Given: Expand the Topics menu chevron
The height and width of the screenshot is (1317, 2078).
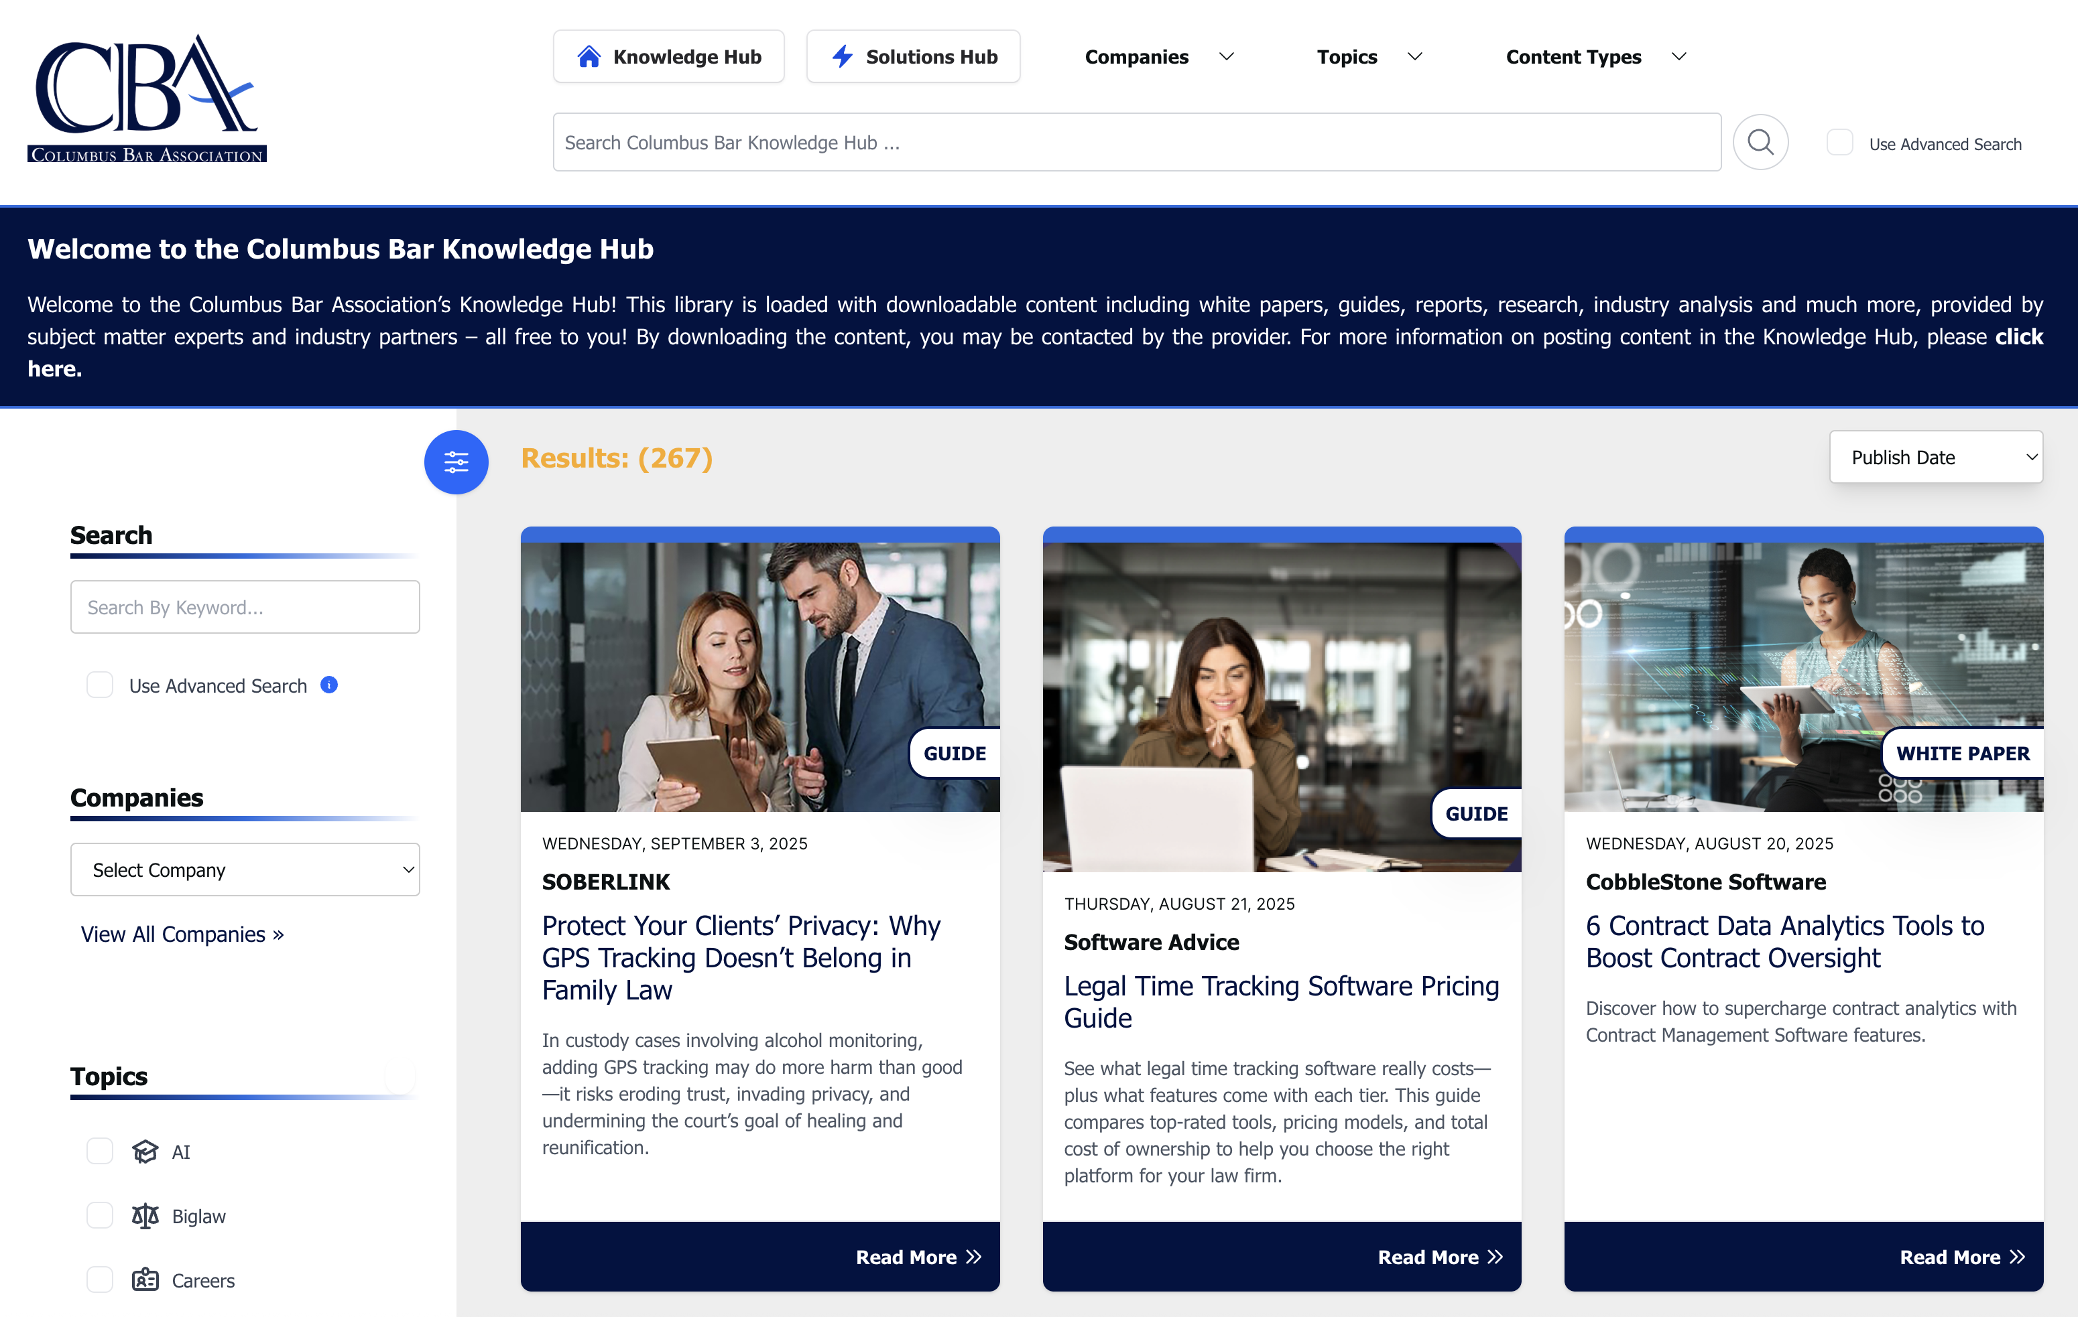Looking at the screenshot, I should point(1414,57).
